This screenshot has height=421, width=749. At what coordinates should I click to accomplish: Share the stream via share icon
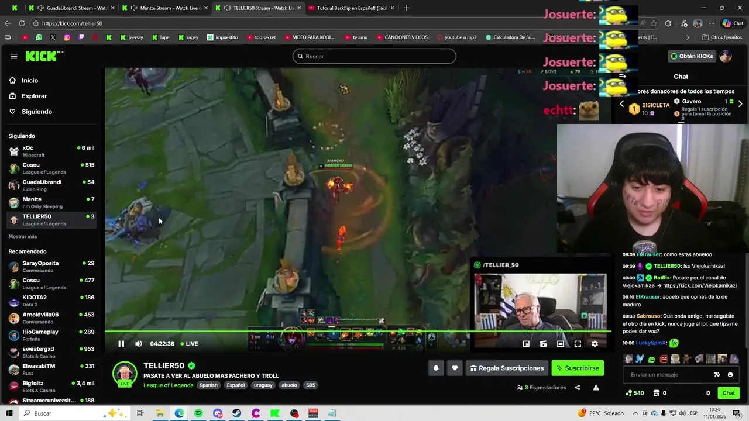[578, 388]
